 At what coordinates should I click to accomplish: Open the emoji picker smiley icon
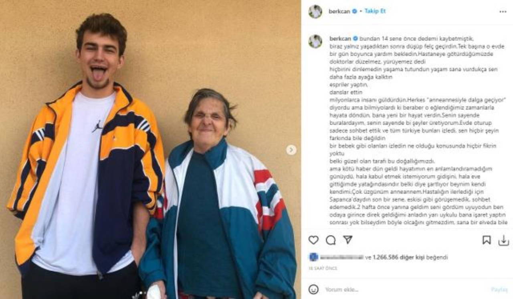tap(313, 289)
